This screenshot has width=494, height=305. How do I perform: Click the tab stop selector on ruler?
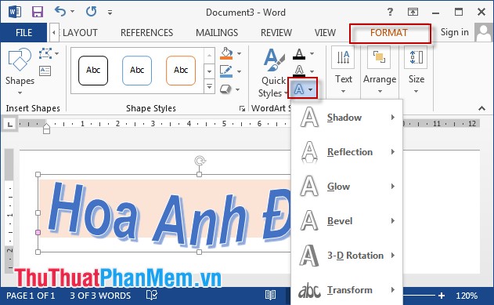tap(10, 124)
